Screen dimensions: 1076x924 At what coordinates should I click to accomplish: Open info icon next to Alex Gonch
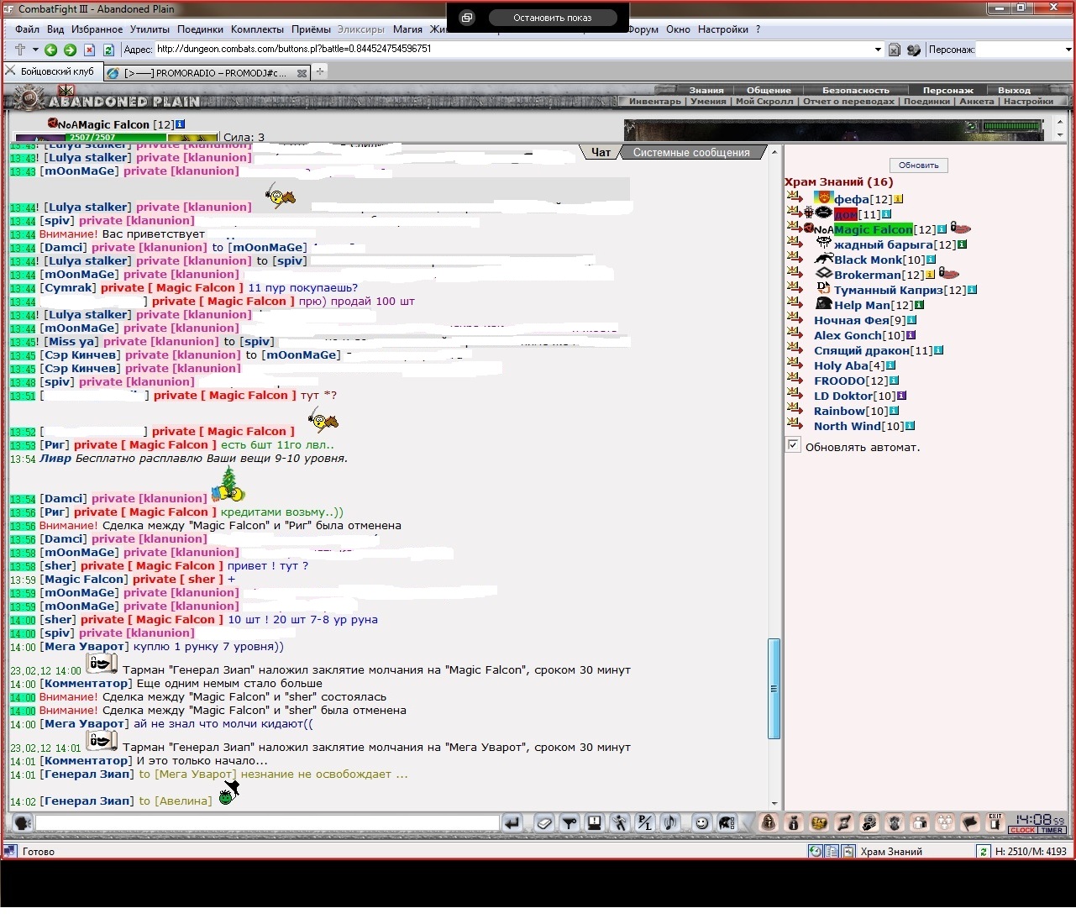coord(911,335)
